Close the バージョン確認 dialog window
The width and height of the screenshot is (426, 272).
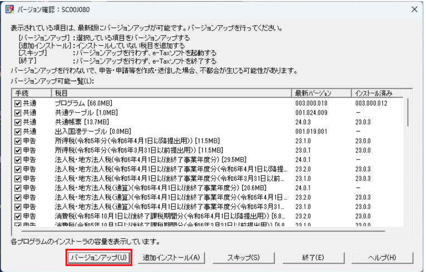(x=415, y=10)
